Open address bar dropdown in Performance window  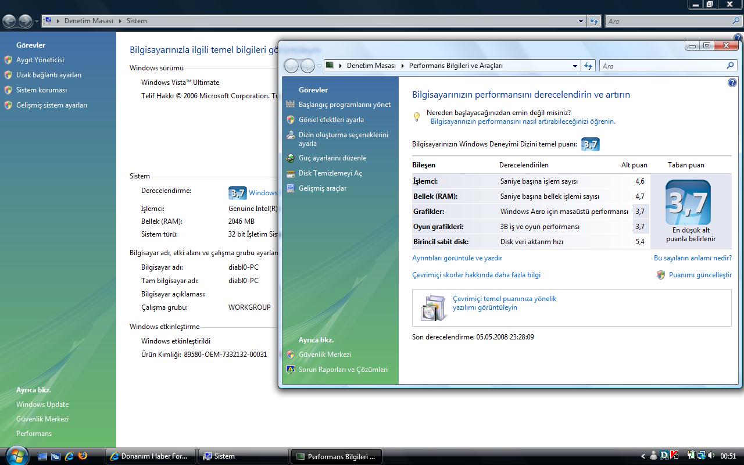(575, 66)
